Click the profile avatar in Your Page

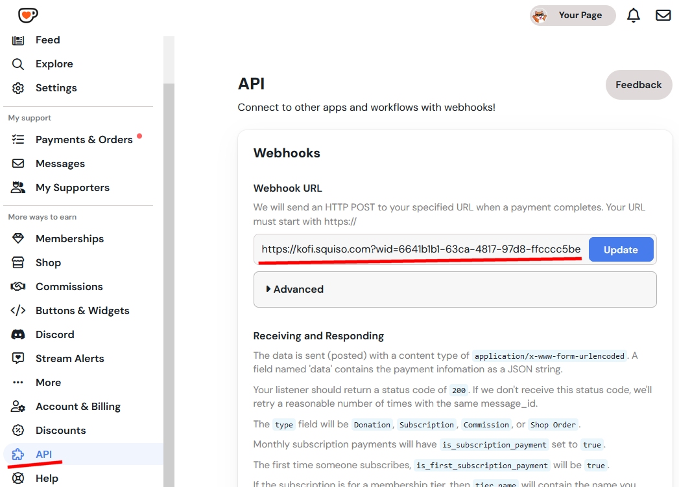(540, 16)
